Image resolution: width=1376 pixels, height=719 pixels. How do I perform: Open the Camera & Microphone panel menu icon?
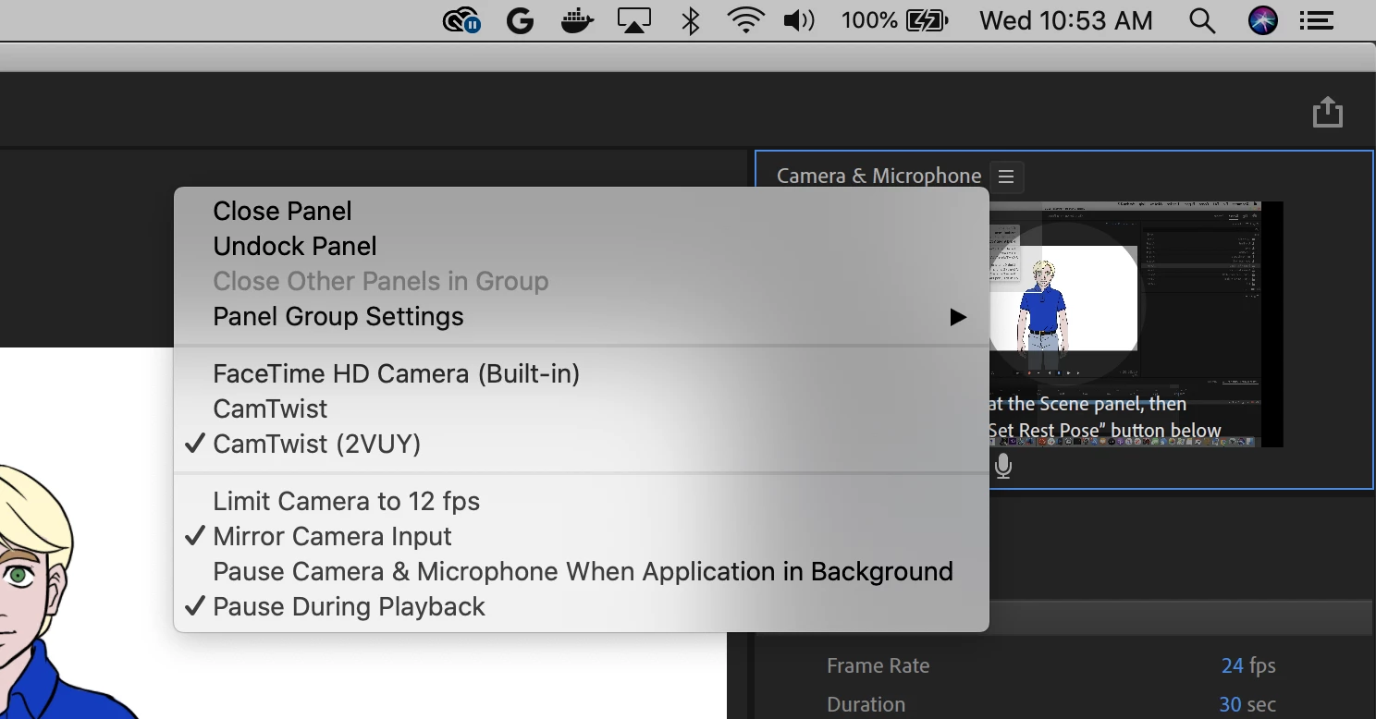coord(1006,176)
